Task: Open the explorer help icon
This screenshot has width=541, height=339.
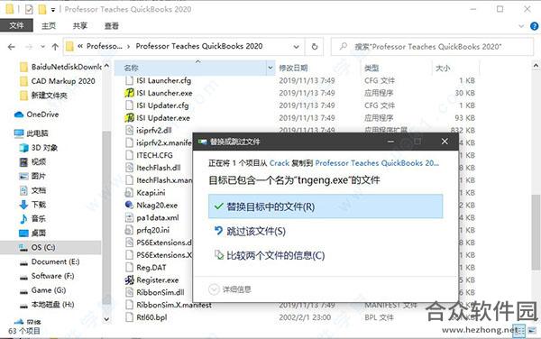Action: 534,26
